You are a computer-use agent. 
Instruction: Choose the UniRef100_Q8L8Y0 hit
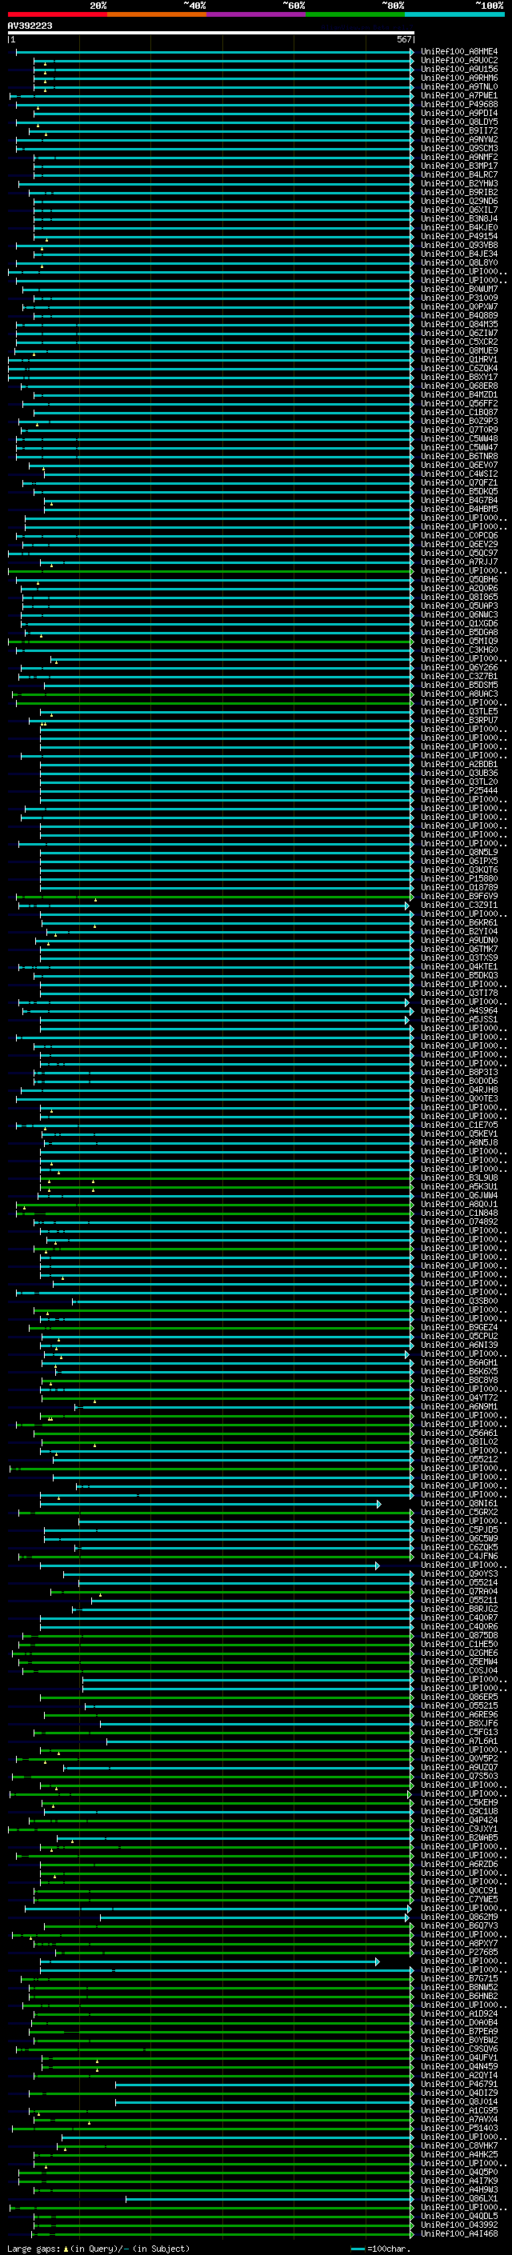click(x=459, y=262)
